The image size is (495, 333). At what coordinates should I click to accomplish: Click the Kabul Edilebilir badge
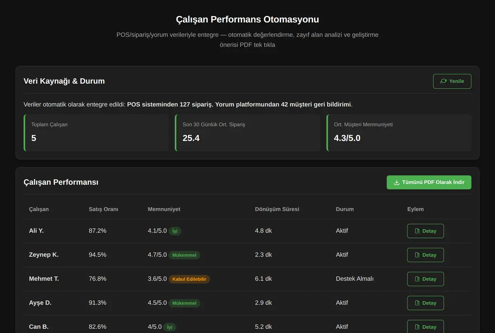point(189,279)
